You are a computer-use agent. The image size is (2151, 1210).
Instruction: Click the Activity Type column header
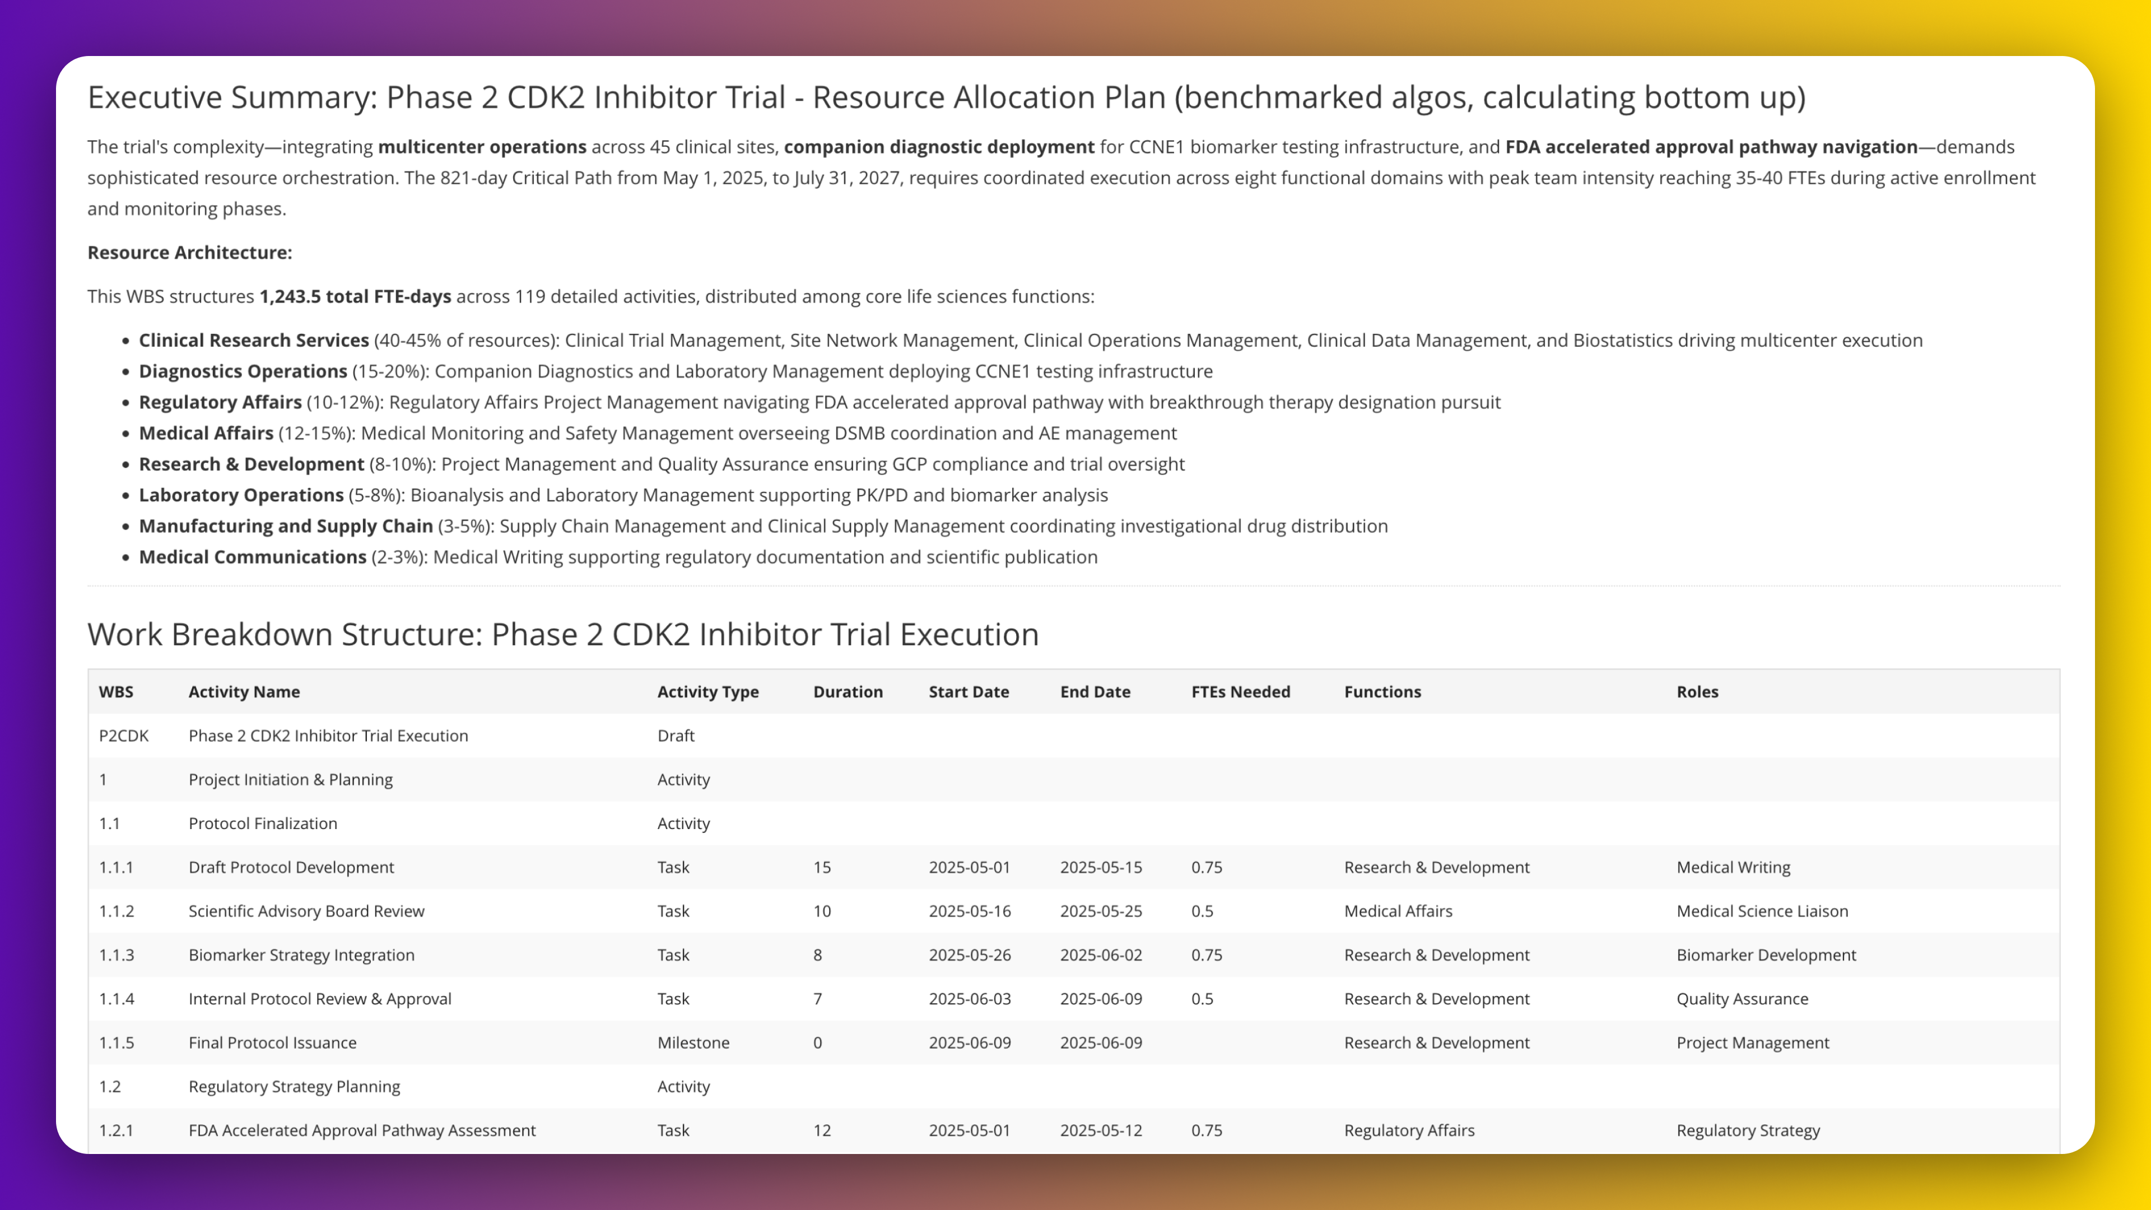(x=707, y=691)
